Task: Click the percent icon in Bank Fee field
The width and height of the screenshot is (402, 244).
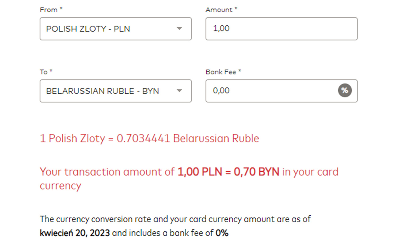Action: 345,91
